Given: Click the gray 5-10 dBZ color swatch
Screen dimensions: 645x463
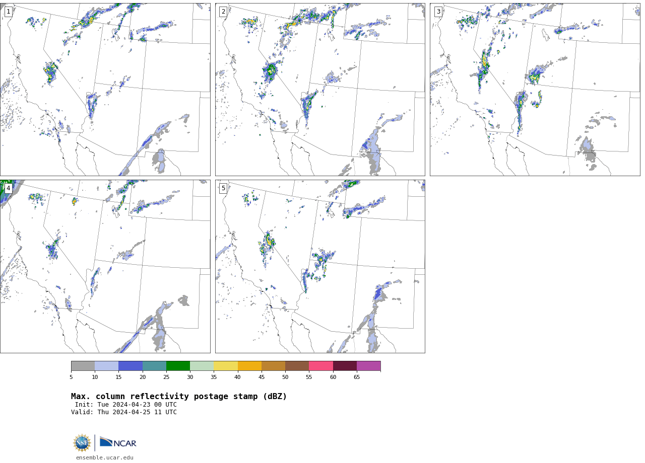Looking at the screenshot, I should [x=83, y=366].
